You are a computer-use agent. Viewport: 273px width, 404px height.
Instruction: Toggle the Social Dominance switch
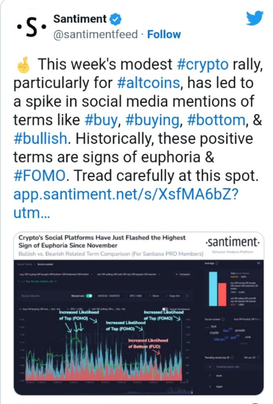[165, 309]
